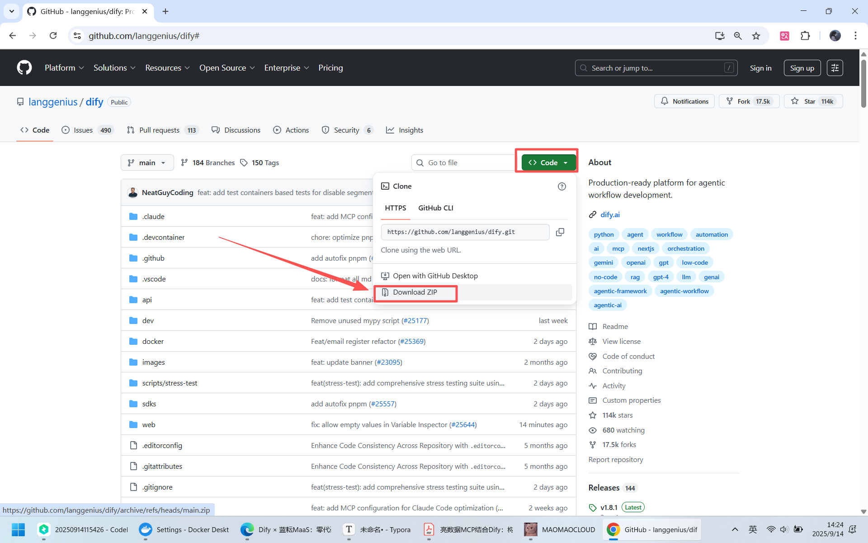The width and height of the screenshot is (868, 543).
Task: Open the .editorconfig file
Action: tap(162, 445)
